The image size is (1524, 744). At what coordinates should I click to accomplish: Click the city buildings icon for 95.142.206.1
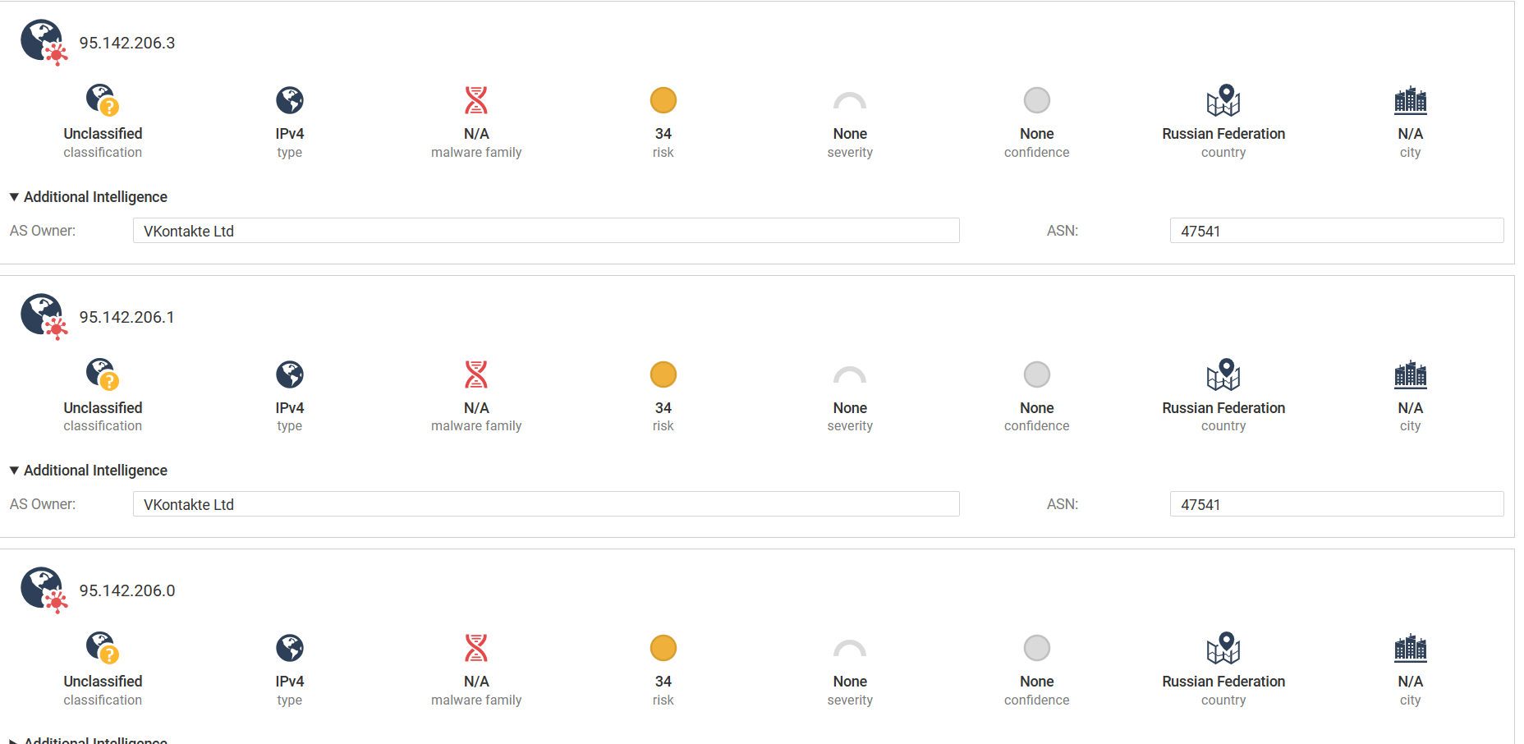[1410, 374]
